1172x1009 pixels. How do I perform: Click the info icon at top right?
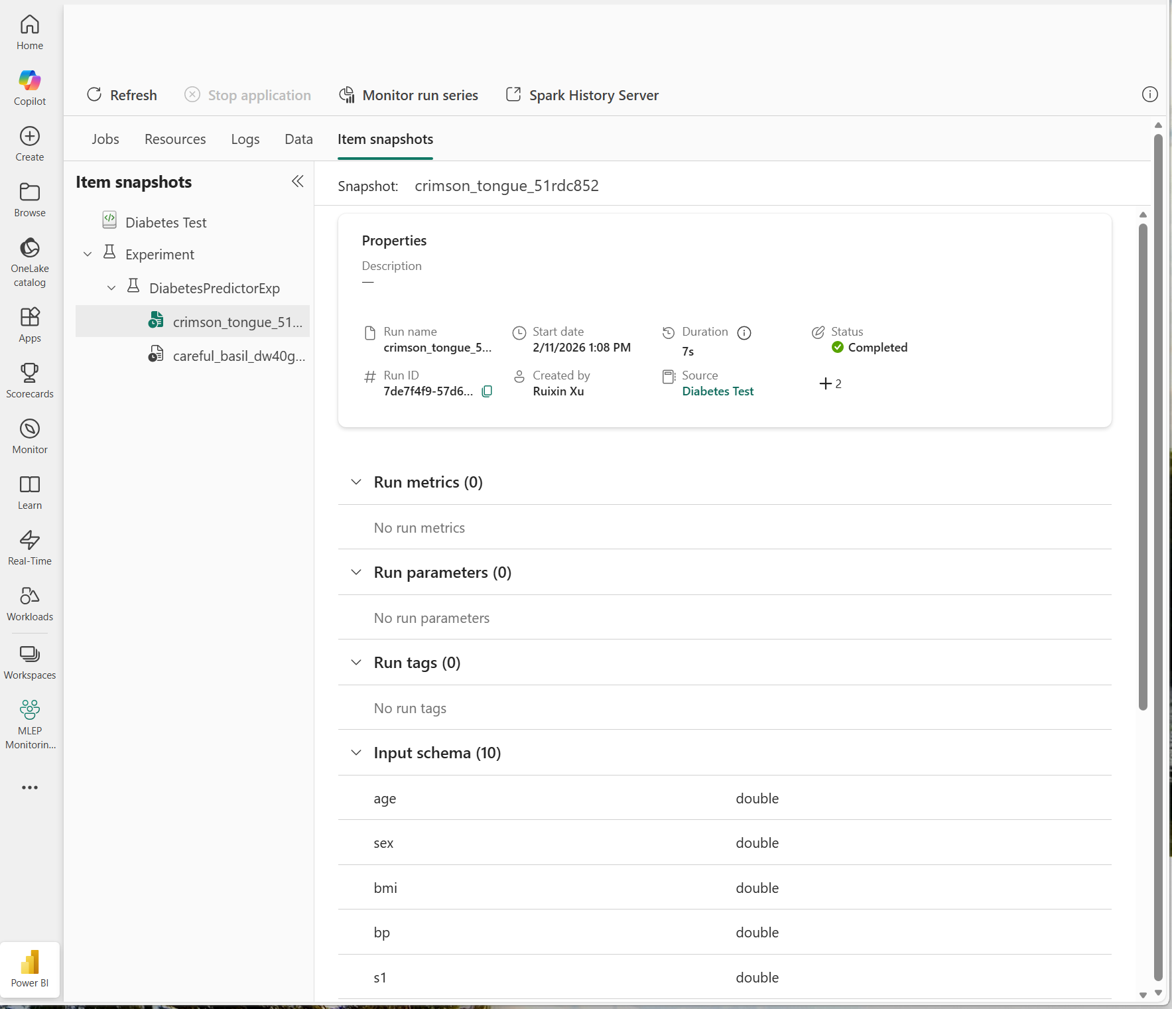pos(1149,95)
